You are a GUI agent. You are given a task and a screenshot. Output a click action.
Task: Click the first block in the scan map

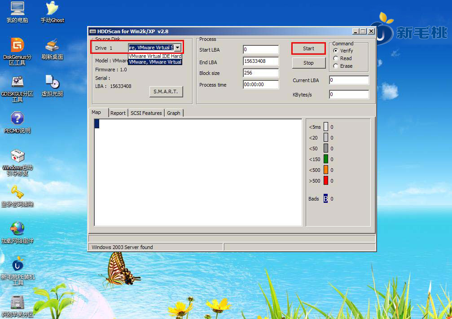point(97,124)
